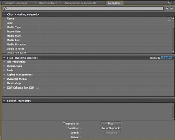Viewport: 175px width, 140px height.
Task: Click the Edited label
Action: tap(75, 133)
